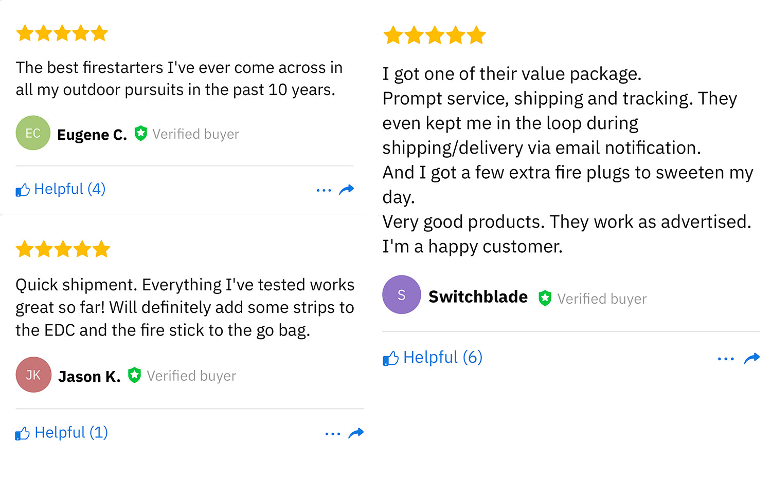Open more options on Jason K.'s review
This screenshot has width=771, height=481.
point(333,434)
